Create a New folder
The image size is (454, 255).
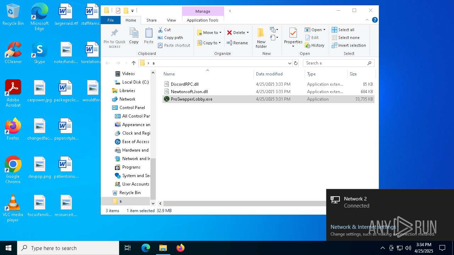click(x=261, y=38)
